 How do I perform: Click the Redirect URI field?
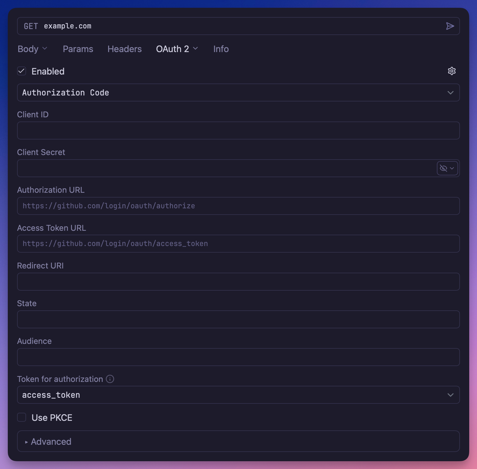[238, 282]
